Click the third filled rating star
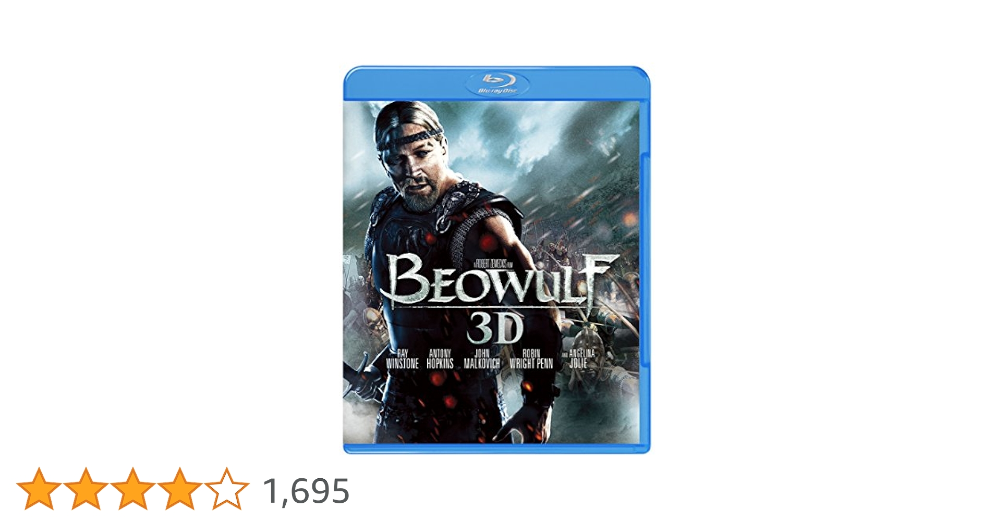The image size is (996, 521). (133, 489)
